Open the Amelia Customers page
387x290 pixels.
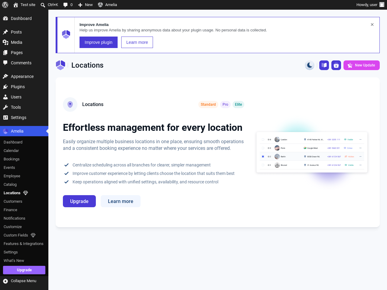[x=24, y=201]
